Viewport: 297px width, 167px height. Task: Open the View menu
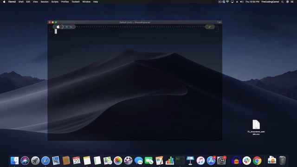[35, 2]
